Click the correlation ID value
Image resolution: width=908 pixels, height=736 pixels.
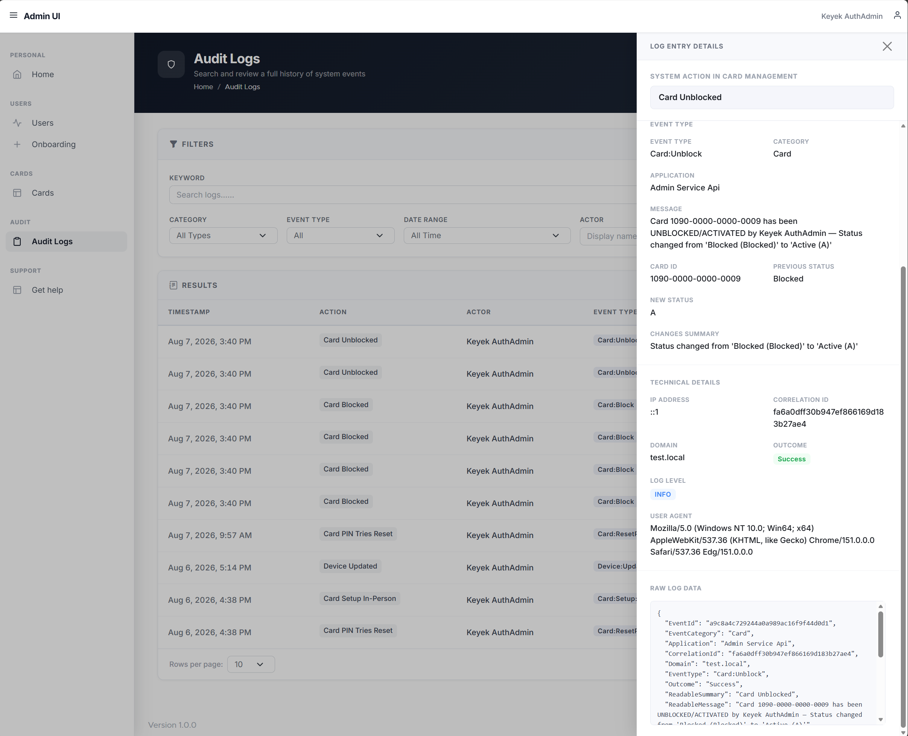click(x=828, y=418)
